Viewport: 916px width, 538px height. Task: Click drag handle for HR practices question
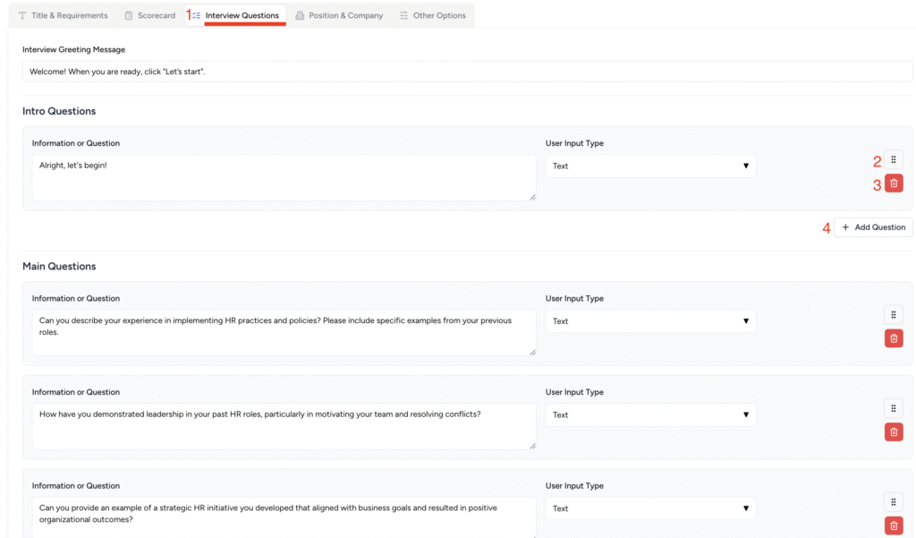[894, 314]
